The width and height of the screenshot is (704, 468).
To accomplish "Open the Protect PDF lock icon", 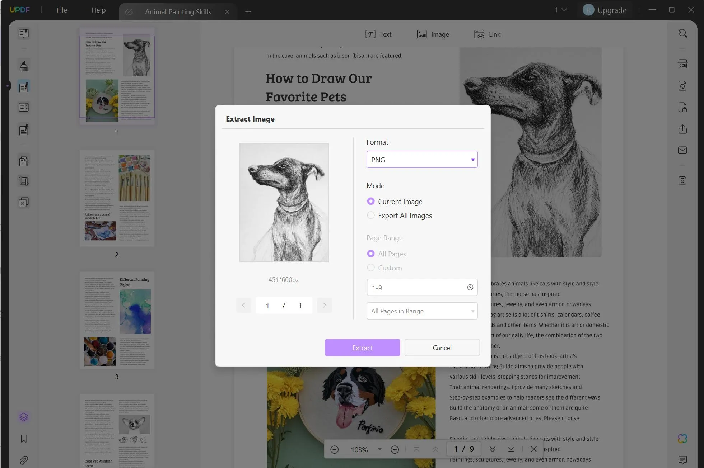I will click(682, 107).
